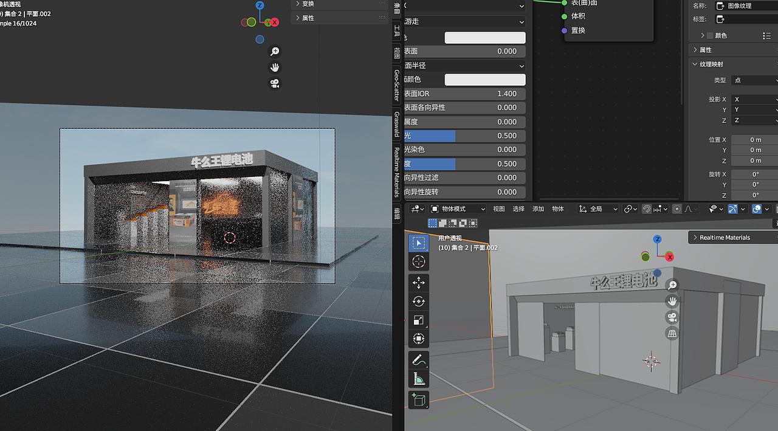The height and width of the screenshot is (431, 778).
Task: Collapse the 纹理映射 panel
Action: click(734, 64)
